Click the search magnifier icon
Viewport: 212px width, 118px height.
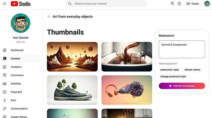coord(70,4)
